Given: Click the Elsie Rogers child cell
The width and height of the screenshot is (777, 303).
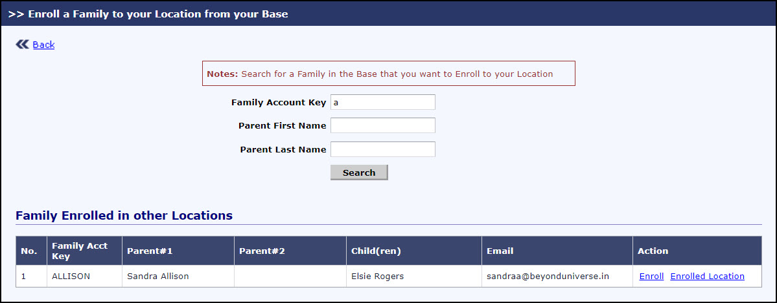Looking at the screenshot, I should click(x=377, y=276).
